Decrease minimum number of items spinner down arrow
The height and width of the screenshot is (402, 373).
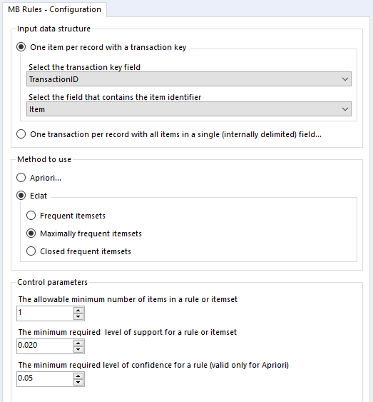click(78, 316)
